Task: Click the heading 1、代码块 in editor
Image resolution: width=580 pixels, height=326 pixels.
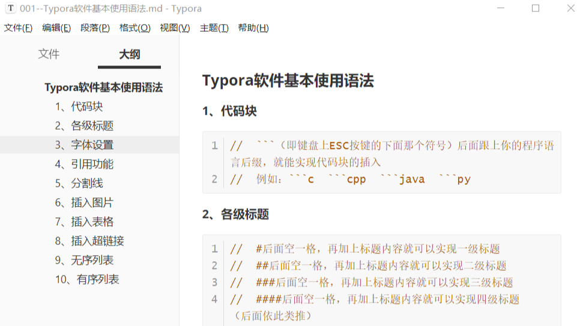Action: [229, 111]
